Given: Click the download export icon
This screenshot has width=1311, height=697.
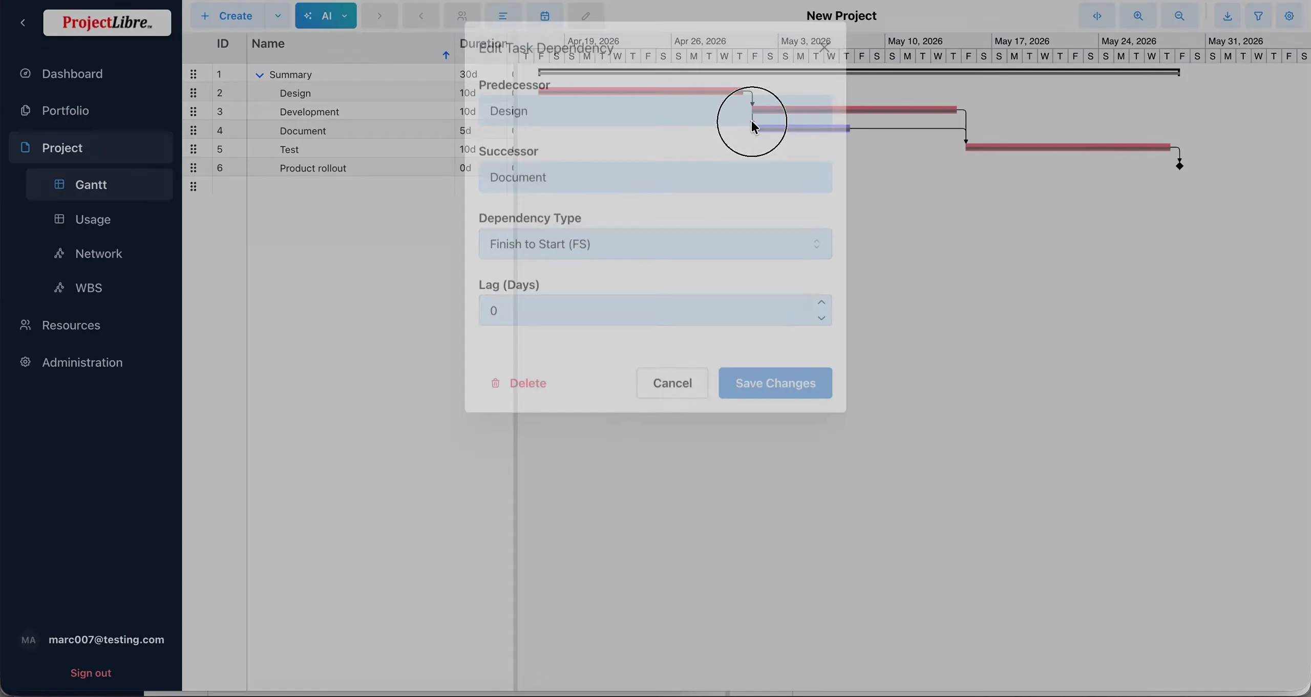Looking at the screenshot, I should 1228,16.
